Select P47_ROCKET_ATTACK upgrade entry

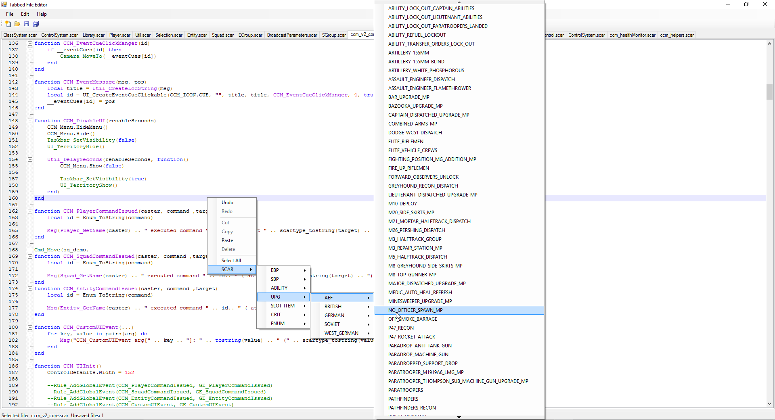(459, 337)
